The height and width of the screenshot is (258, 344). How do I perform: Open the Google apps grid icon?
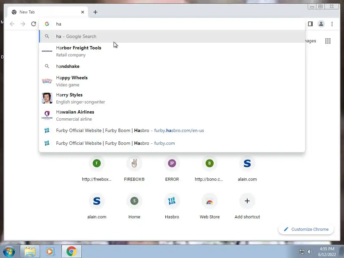click(x=328, y=41)
